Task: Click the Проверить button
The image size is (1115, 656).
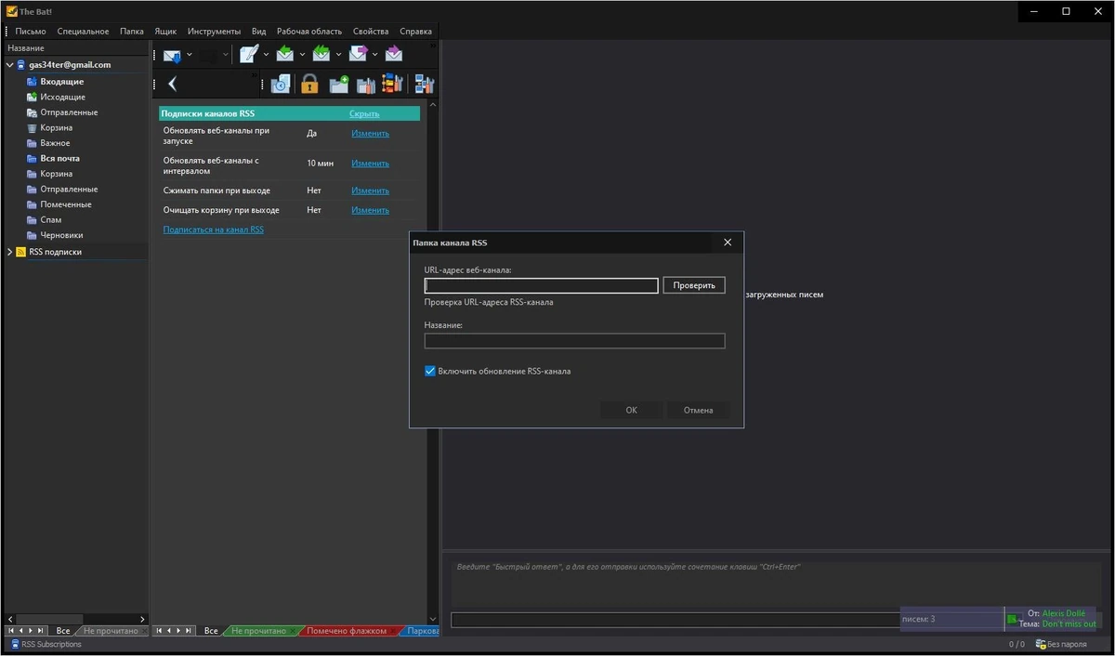Action: tap(694, 285)
